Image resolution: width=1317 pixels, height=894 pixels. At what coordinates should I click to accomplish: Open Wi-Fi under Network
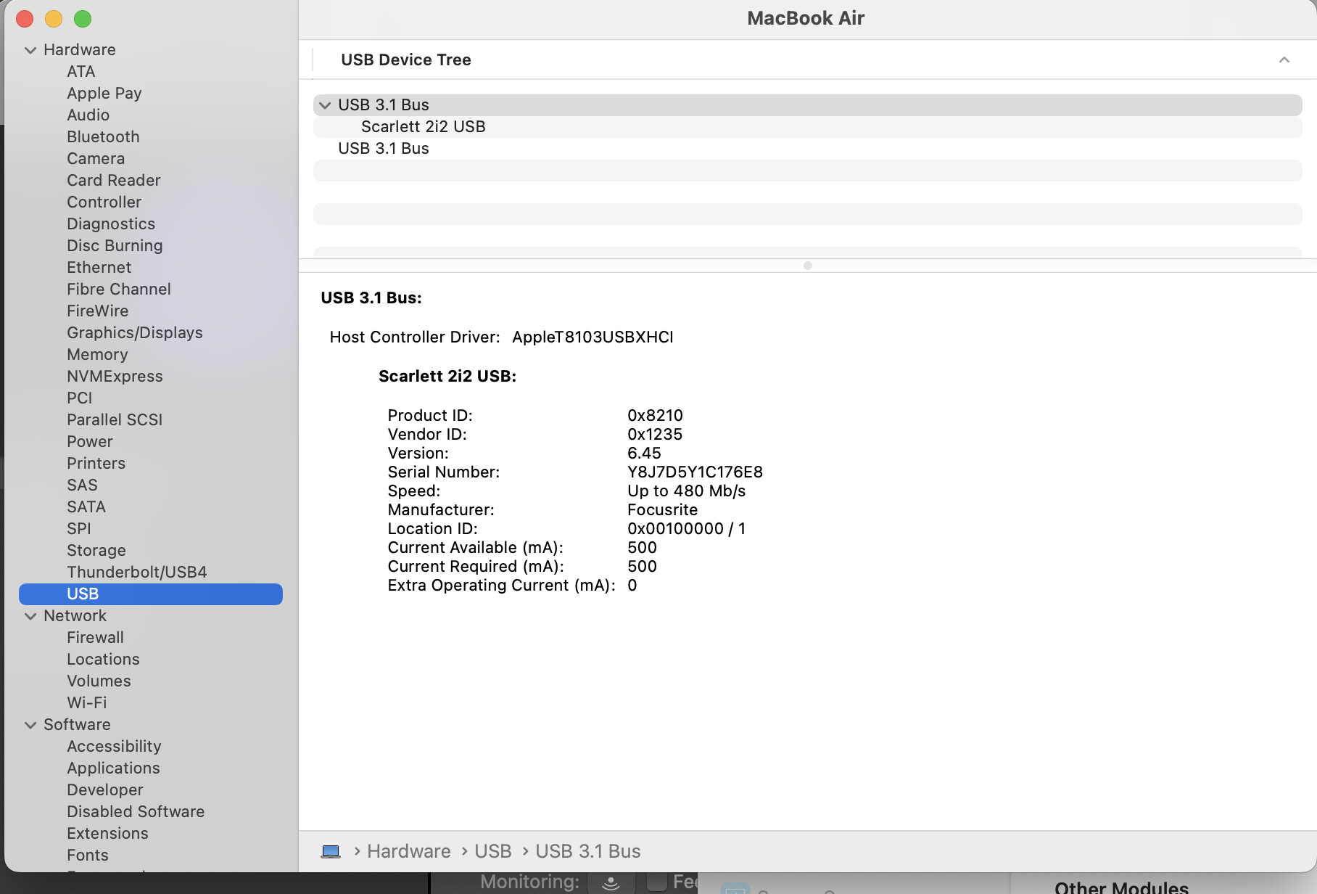pos(87,702)
